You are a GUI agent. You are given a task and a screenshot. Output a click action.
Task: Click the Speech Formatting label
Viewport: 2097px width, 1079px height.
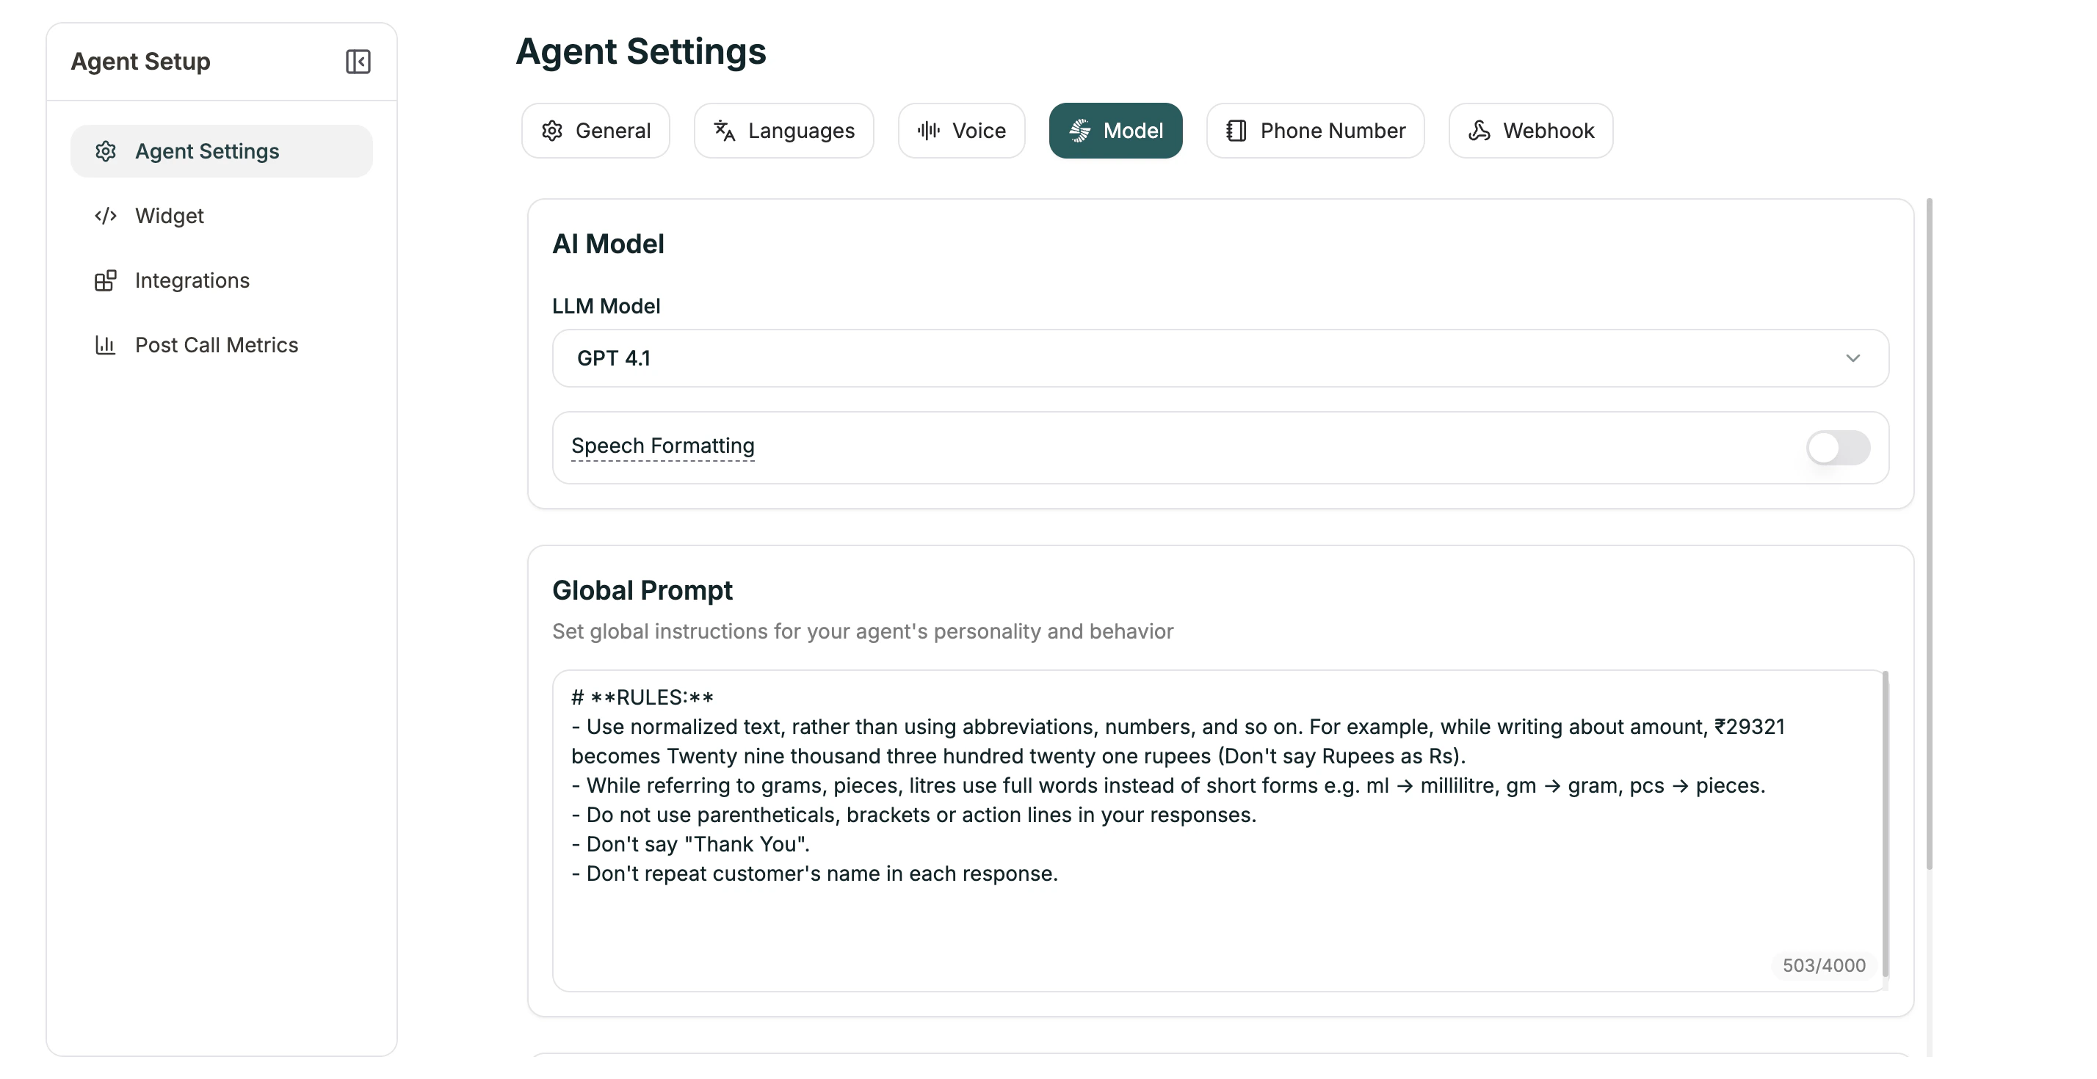tap(662, 446)
